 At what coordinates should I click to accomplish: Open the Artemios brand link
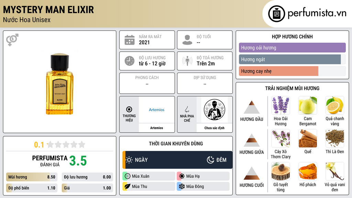pos(156,110)
